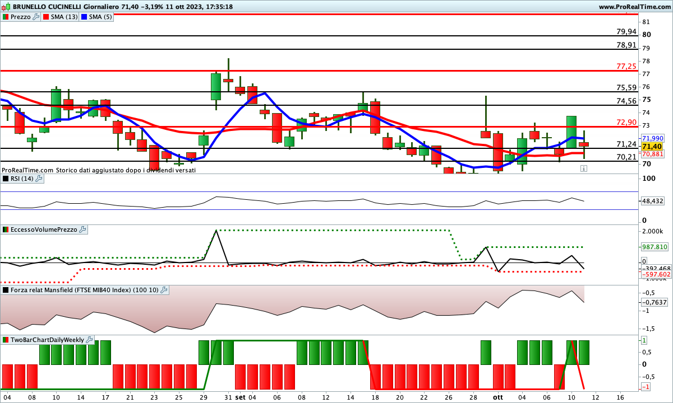The image size is (673, 403).
Task: Click the 'set' month label on time axis
Action: pyautogui.click(x=240, y=397)
